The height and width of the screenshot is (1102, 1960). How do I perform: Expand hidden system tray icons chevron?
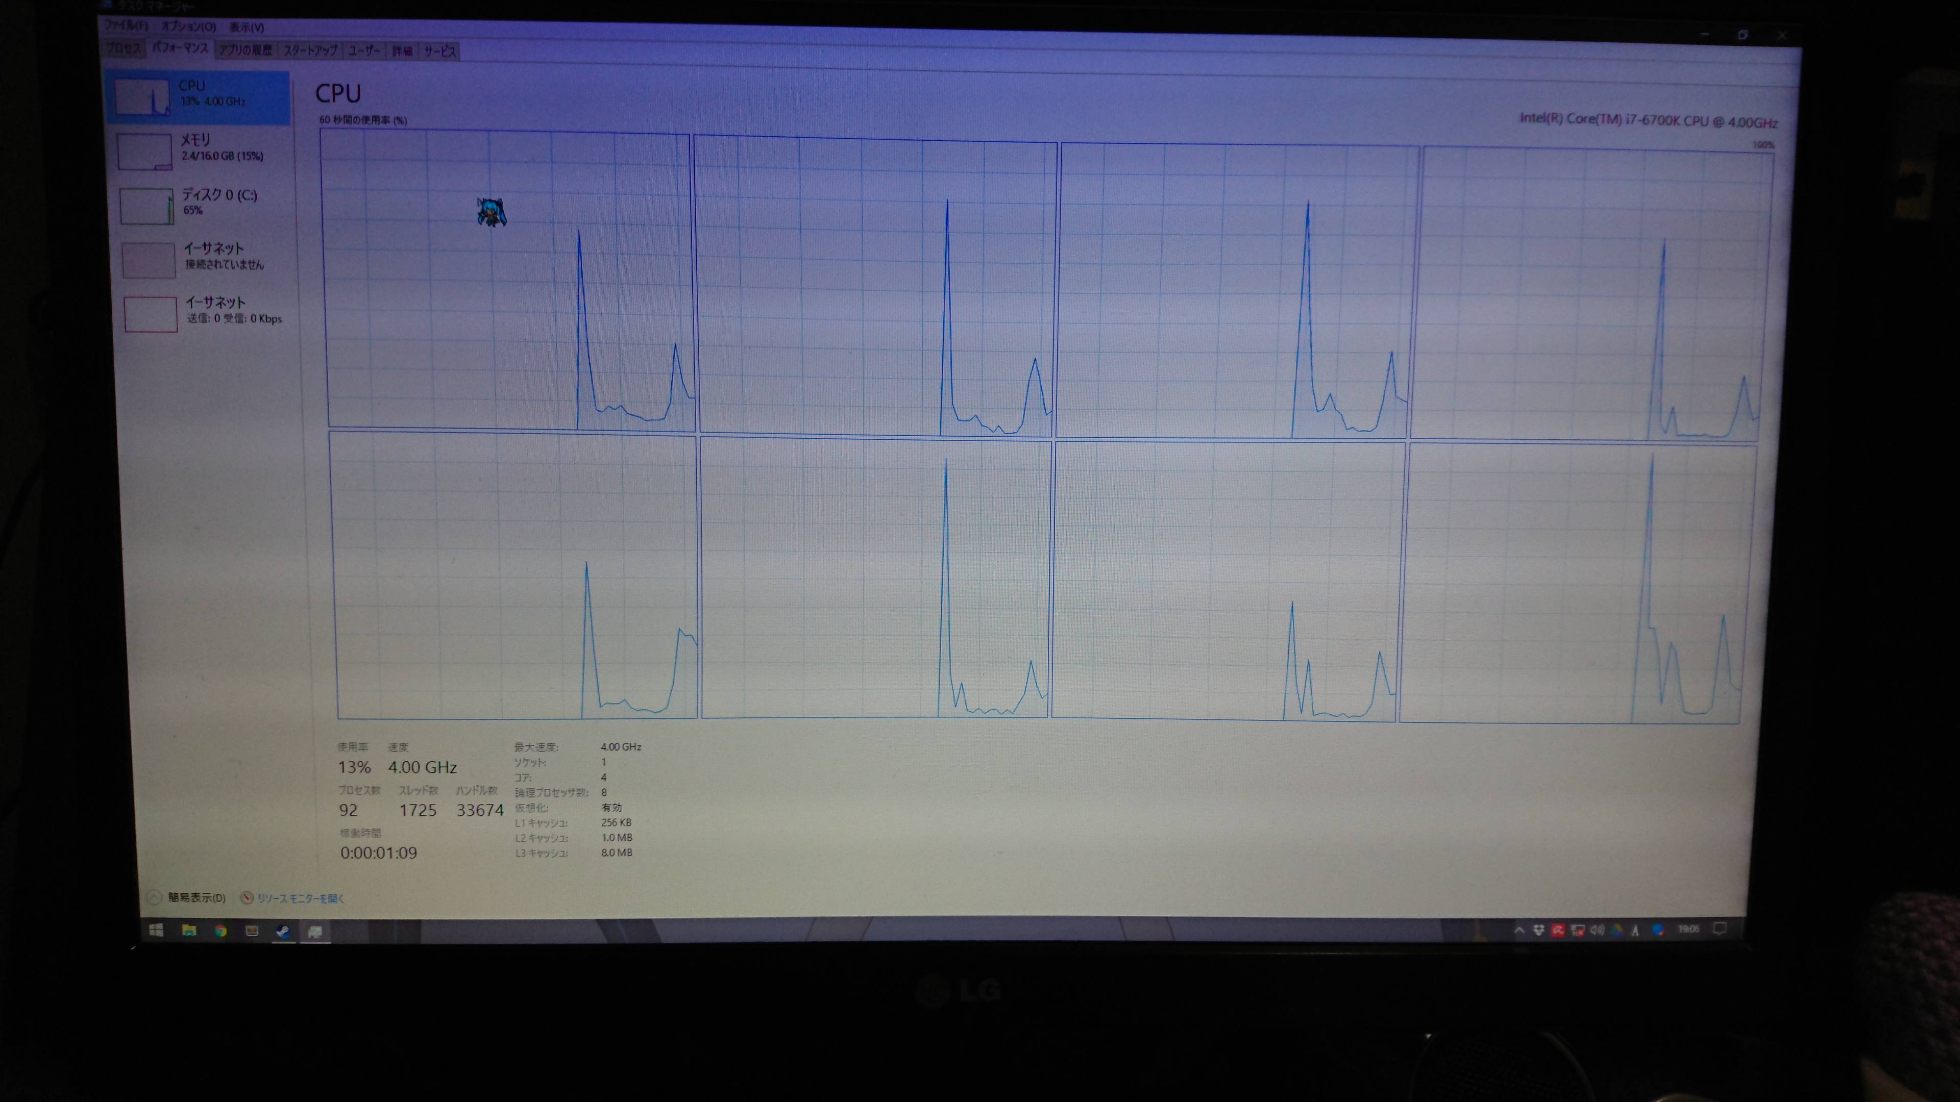tap(1520, 930)
